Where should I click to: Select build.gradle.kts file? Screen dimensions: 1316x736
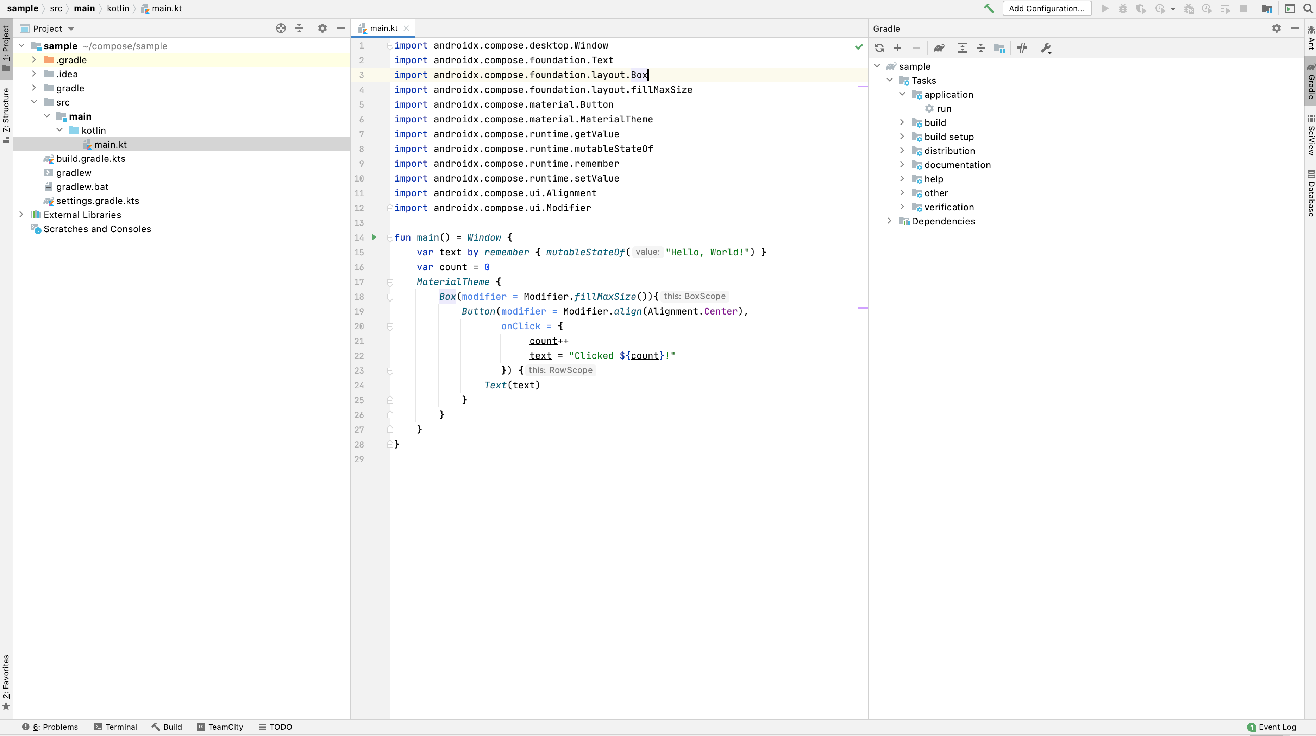coord(90,159)
